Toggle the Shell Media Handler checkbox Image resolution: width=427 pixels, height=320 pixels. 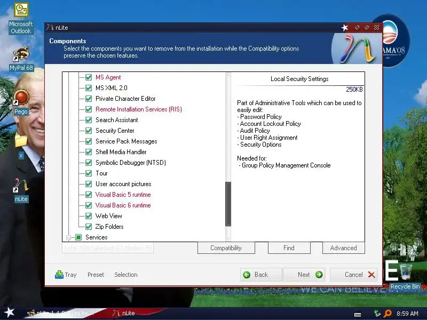(89, 152)
